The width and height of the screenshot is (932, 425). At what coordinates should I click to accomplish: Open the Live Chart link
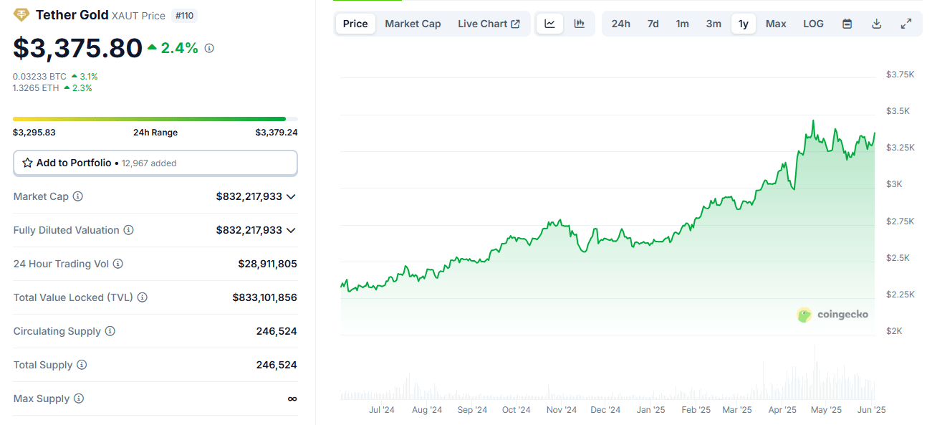point(489,24)
